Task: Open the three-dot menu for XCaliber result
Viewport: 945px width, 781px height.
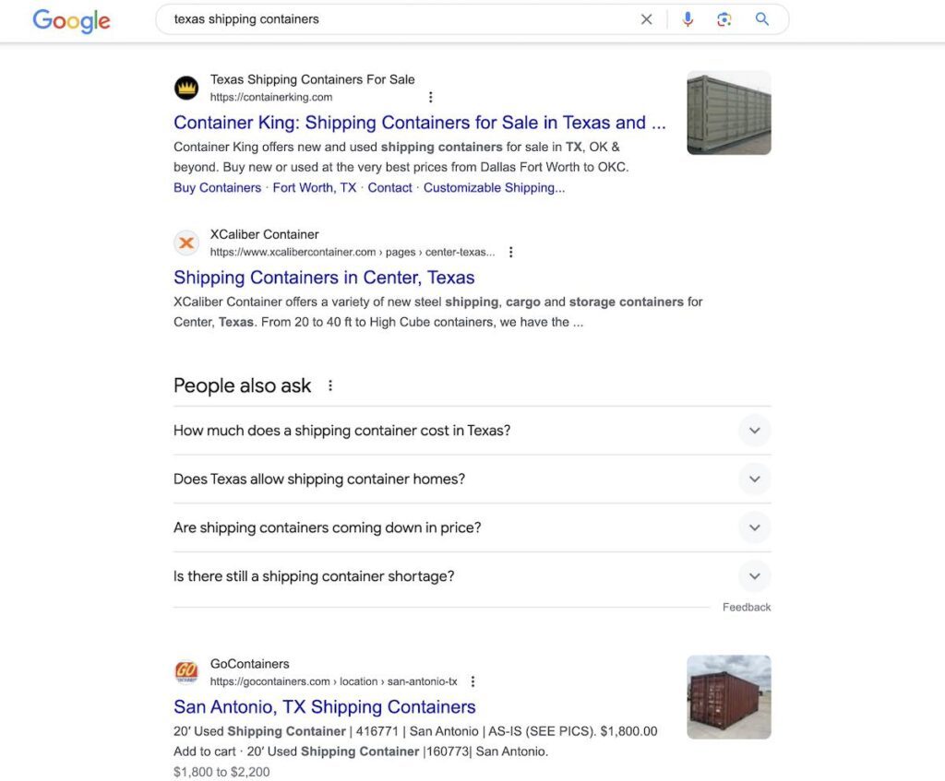Action: click(511, 251)
